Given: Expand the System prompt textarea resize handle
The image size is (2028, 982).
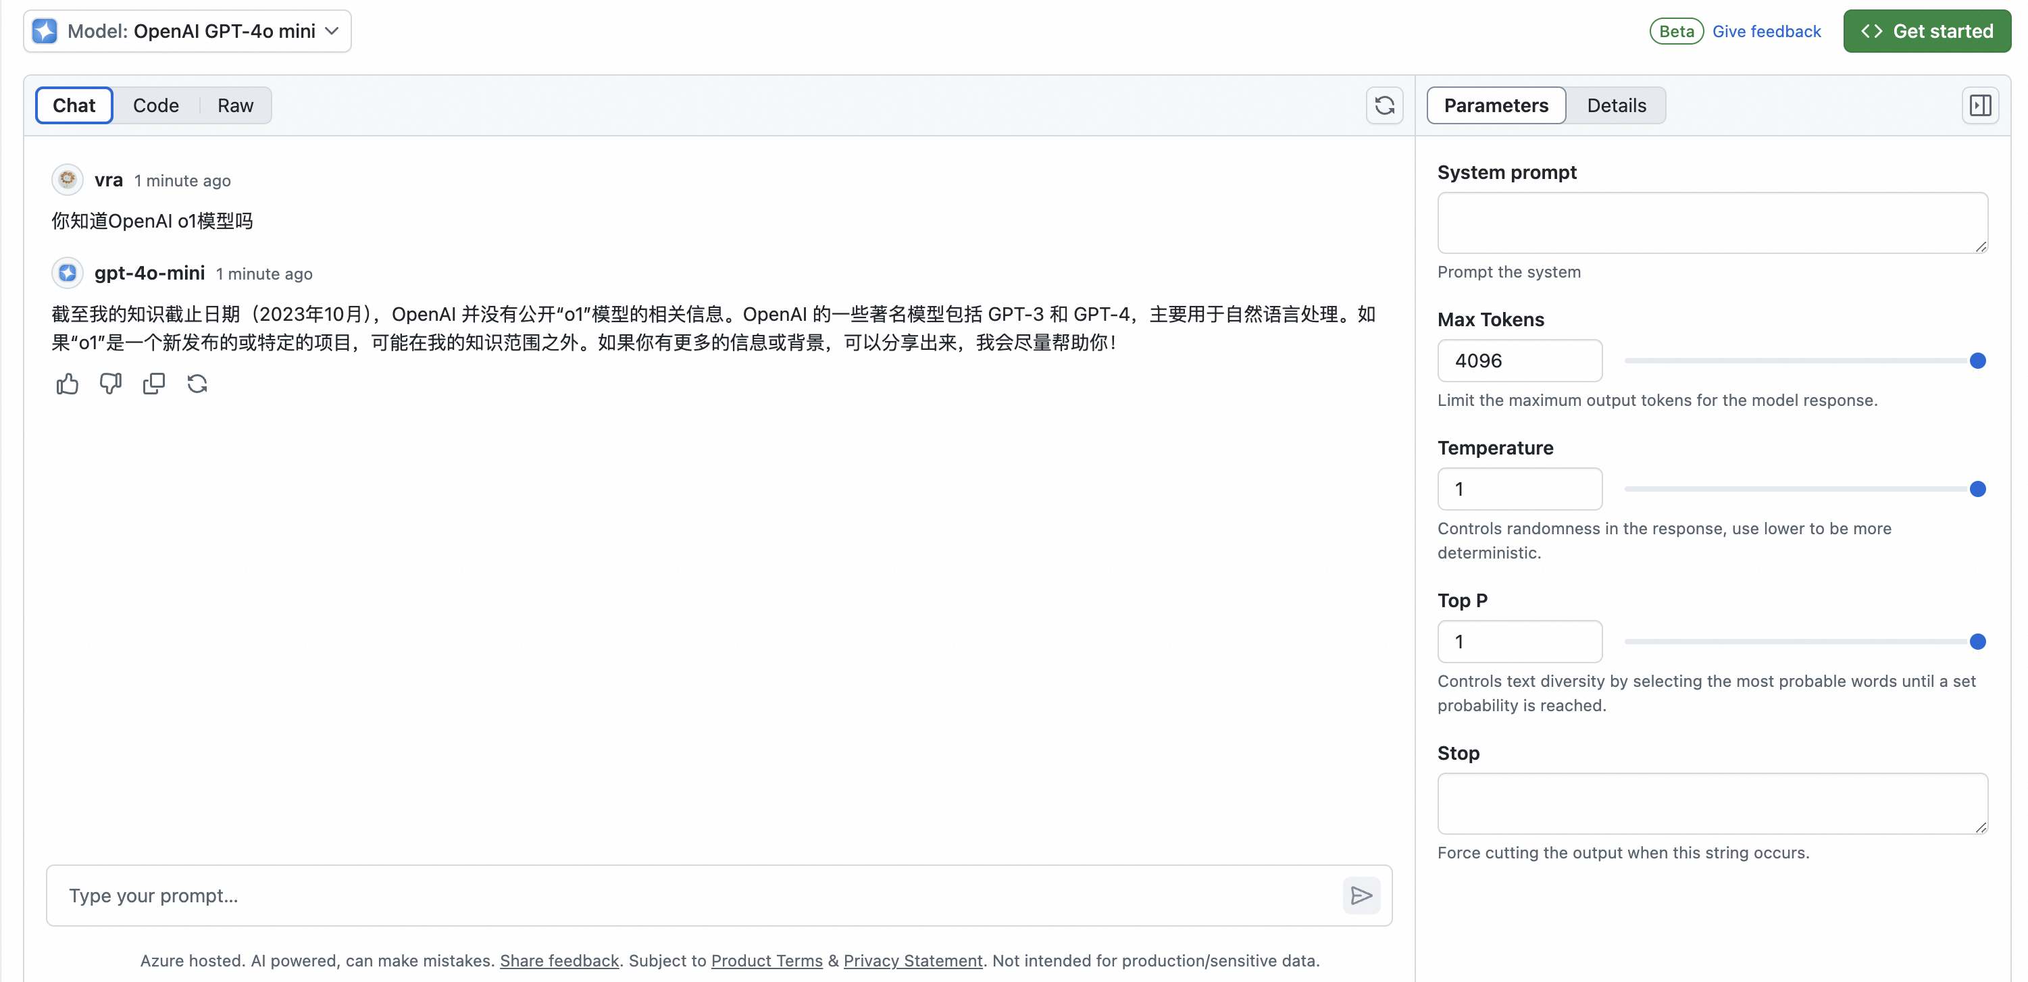Looking at the screenshot, I should 1982,249.
